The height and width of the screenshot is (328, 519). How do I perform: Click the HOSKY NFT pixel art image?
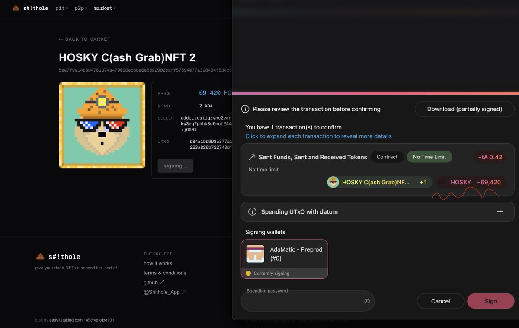102,125
